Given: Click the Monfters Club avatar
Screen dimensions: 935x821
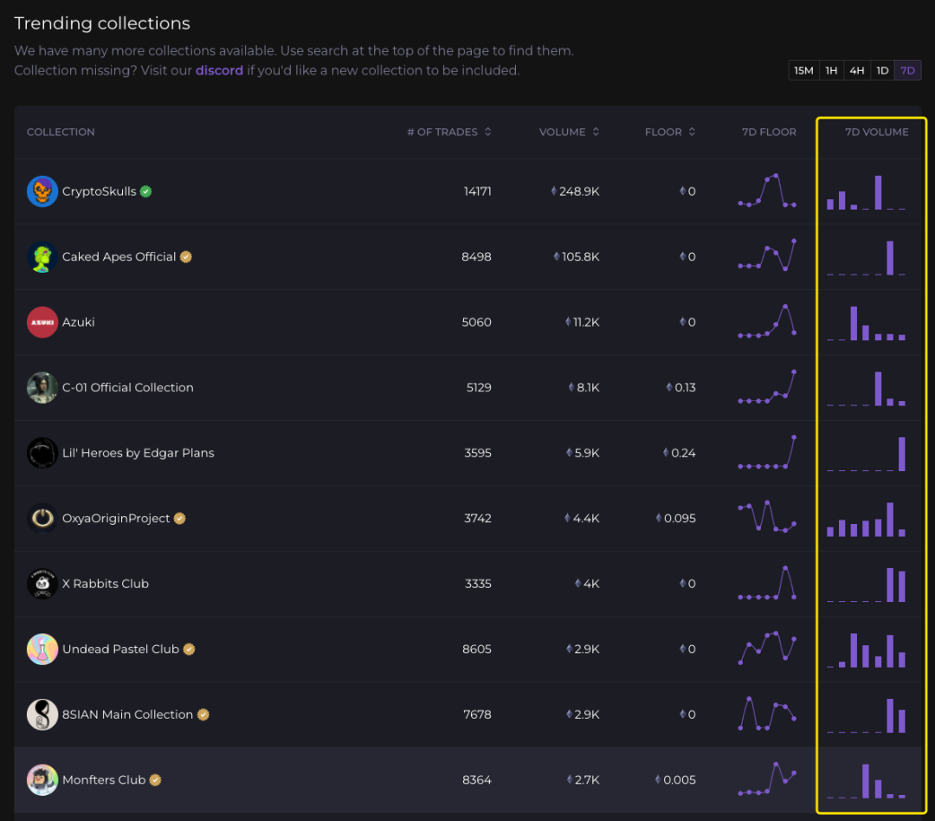Looking at the screenshot, I should pyautogui.click(x=42, y=779).
